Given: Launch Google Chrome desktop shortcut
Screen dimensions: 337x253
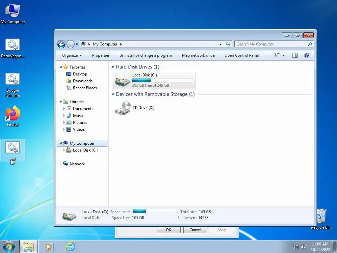Looking at the screenshot, I should coord(13,85).
